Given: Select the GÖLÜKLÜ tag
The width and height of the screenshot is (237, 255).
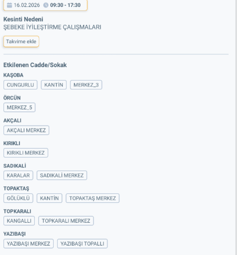Looking at the screenshot, I should 18,198.
